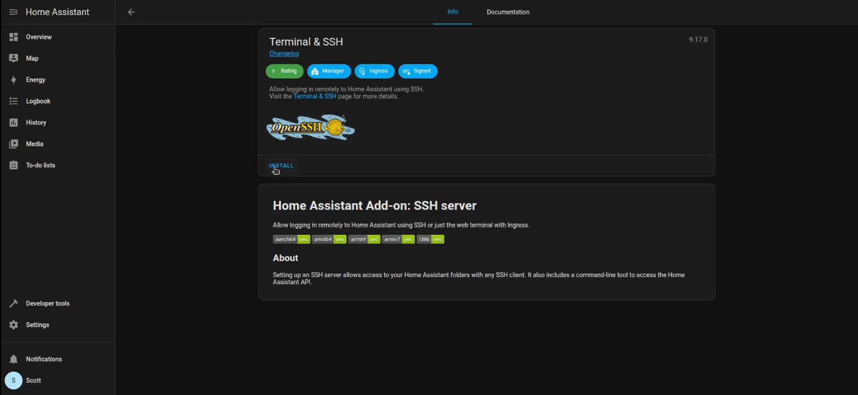Click the aarch64 yes badge

291,239
